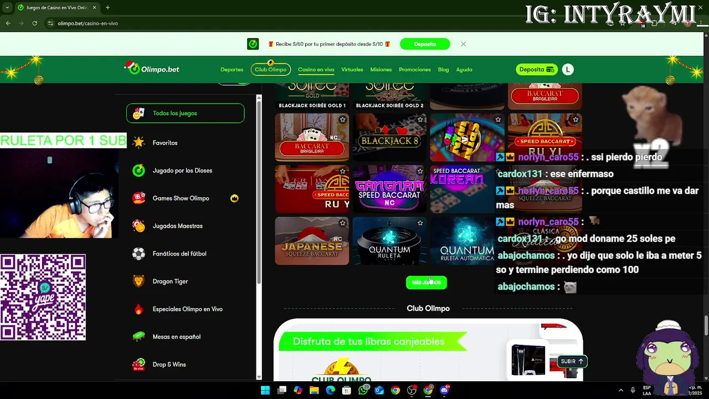Select Todos los juegos category
Screen dimensions: 709x399
click(x=185, y=113)
